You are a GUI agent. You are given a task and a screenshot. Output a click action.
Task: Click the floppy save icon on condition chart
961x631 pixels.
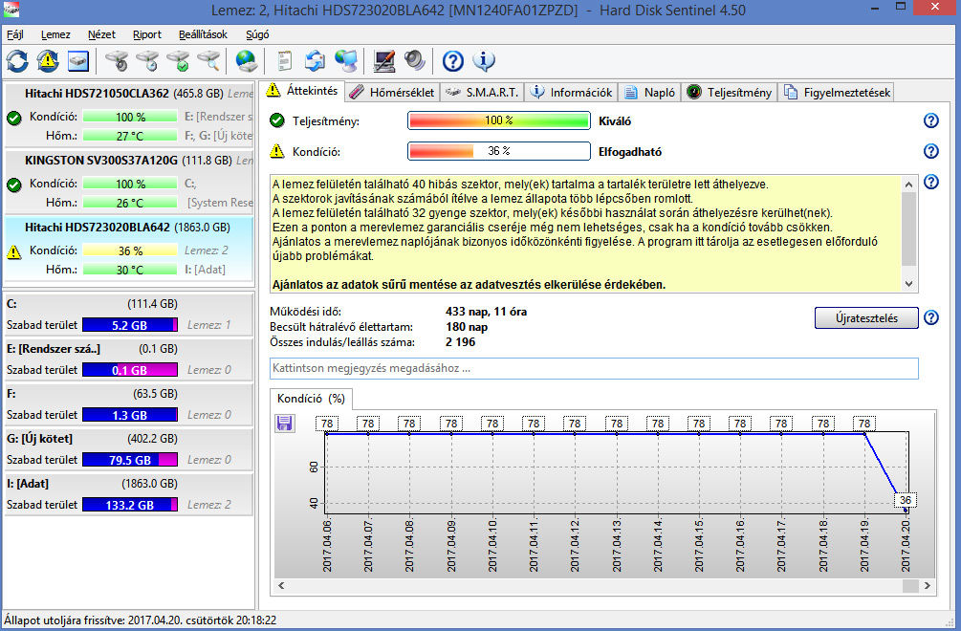coord(284,423)
